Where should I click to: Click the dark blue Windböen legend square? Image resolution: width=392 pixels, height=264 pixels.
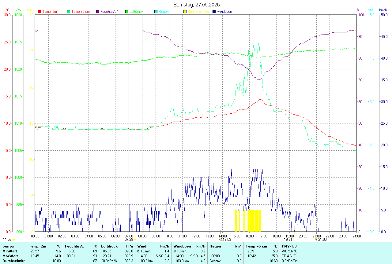coord(214,12)
